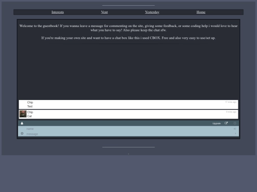Send the message with the arrow icon
The width and height of the screenshot is (257, 192).
(x=235, y=134)
